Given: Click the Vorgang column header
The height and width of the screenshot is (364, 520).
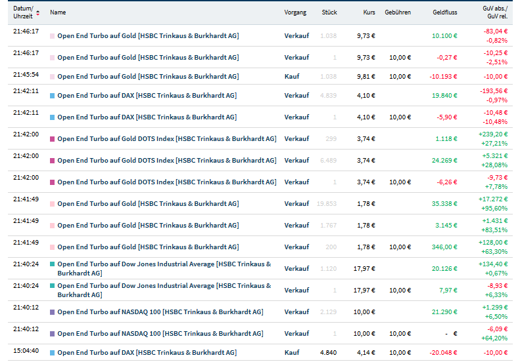Looking at the screenshot, I should 295,12.
